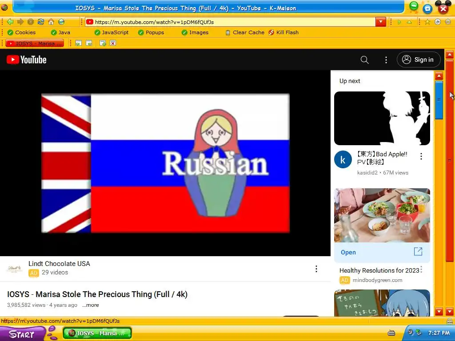Click the green Go arrow right of address bar
The image size is (455, 341).
(x=399, y=22)
